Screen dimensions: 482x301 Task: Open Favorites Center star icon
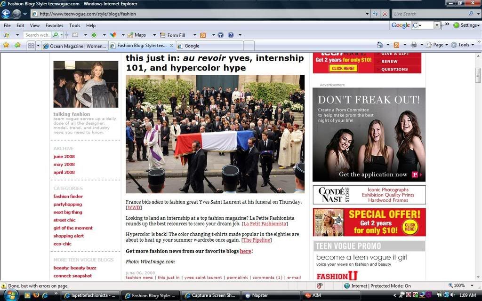point(6,45)
